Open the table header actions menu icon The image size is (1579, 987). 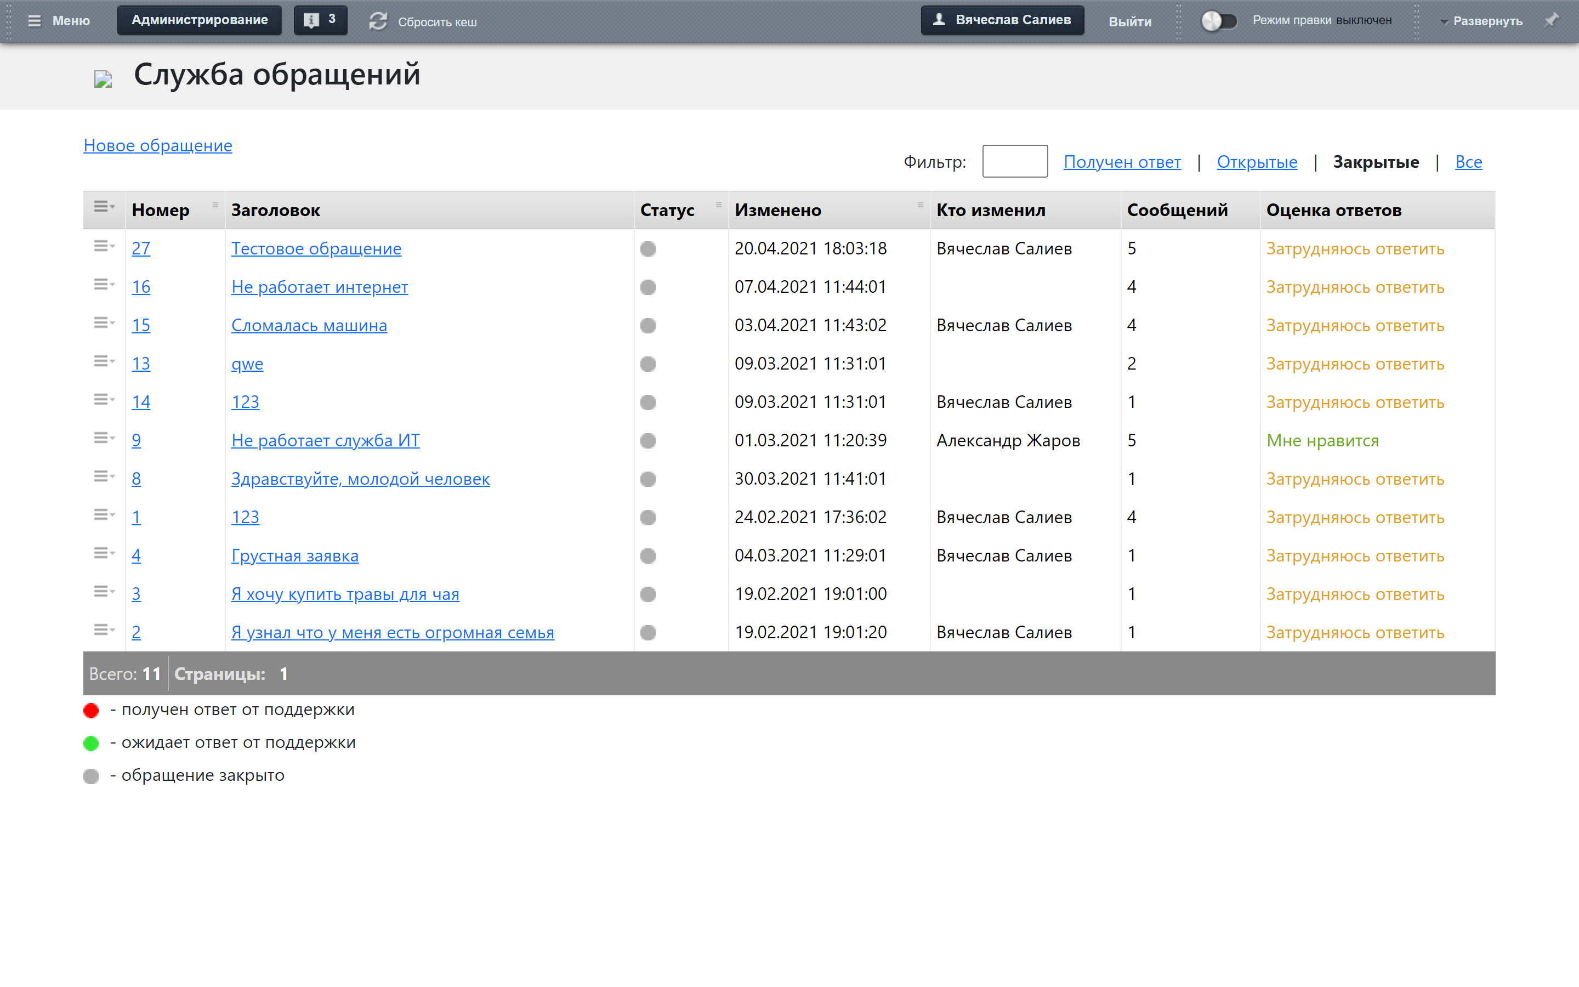pos(104,207)
